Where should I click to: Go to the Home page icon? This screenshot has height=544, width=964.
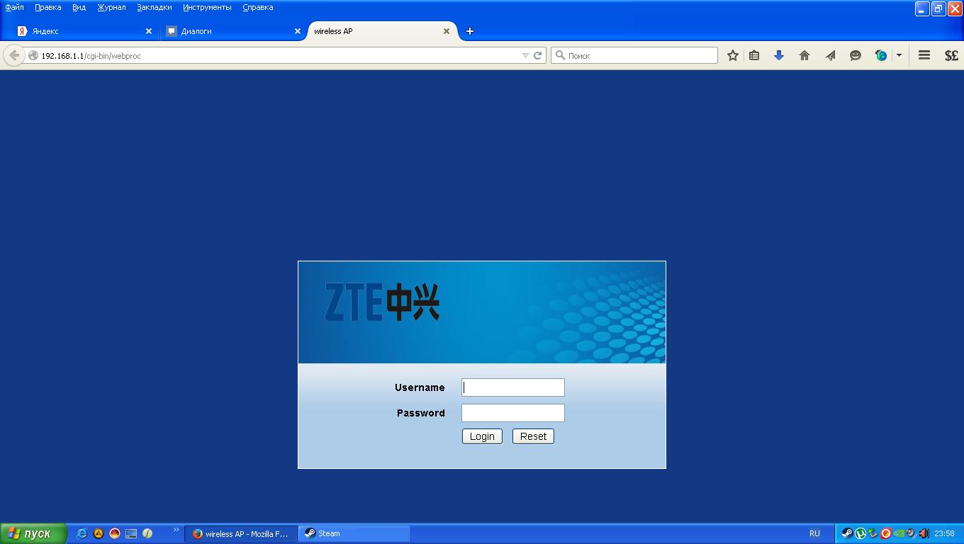point(805,55)
